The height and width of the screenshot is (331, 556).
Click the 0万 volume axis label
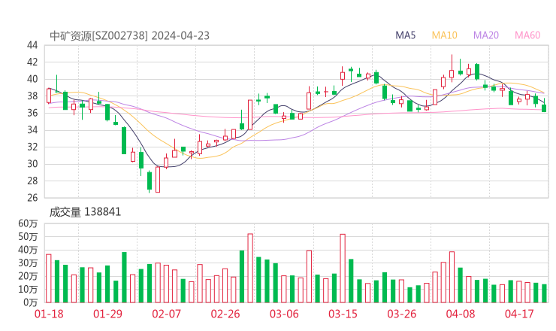31,302
